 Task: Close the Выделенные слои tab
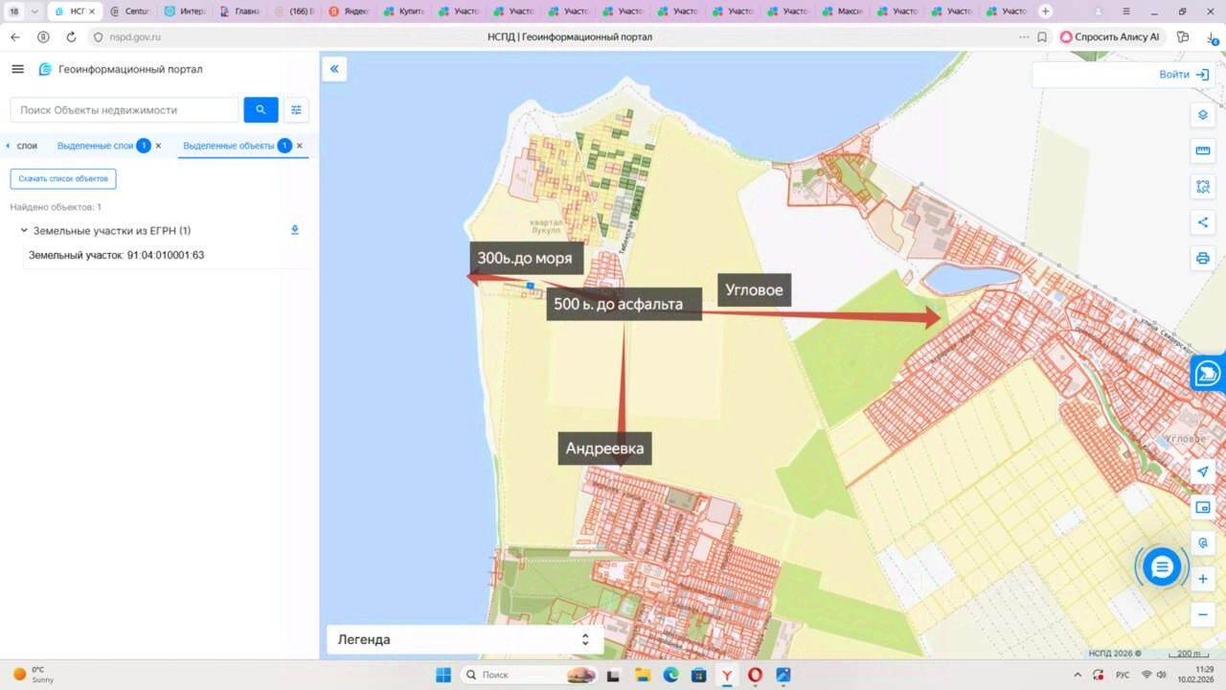[159, 146]
